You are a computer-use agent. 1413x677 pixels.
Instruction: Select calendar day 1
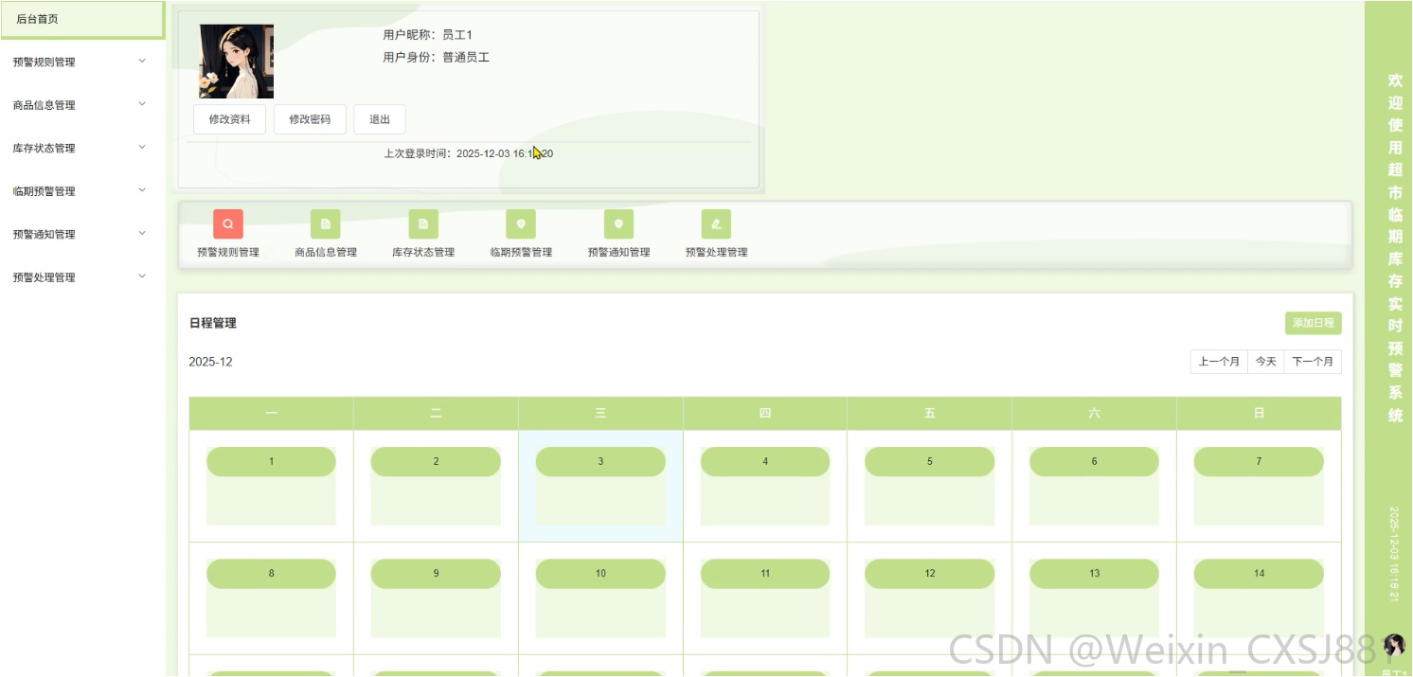[271, 462]
